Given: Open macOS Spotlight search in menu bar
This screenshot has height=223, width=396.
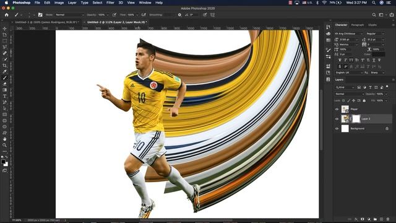Looking at the screenshot, I should click(374, 2).
